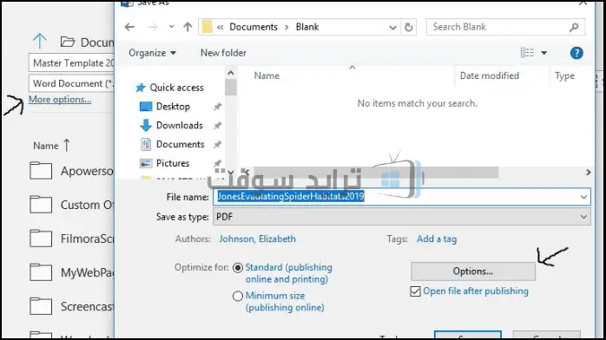606x340 pixels.
Task: Sort by Name in Word backstage list
Action: 51,146
